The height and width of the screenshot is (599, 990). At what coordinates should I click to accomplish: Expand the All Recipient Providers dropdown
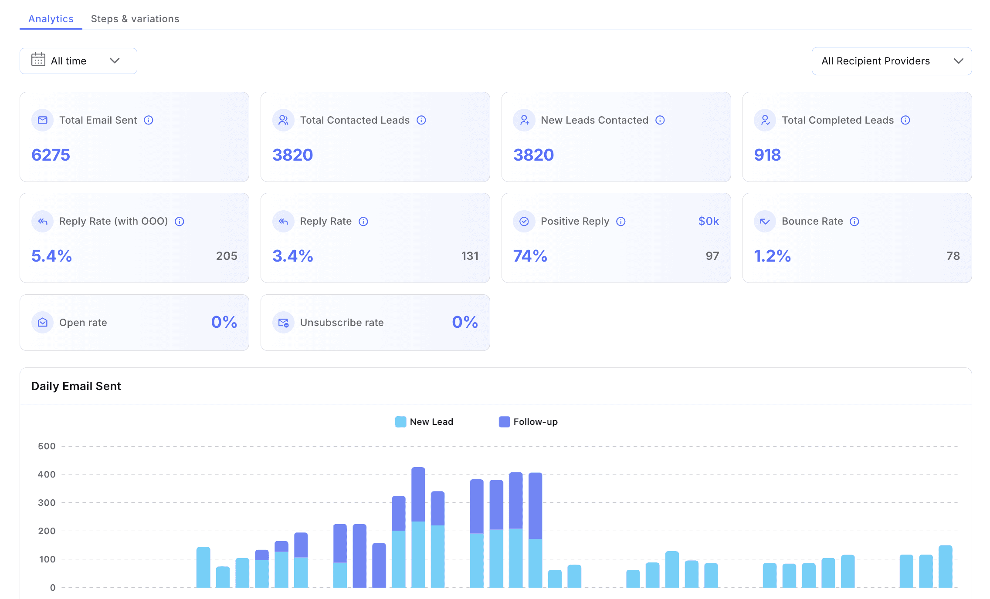point(892,61)
